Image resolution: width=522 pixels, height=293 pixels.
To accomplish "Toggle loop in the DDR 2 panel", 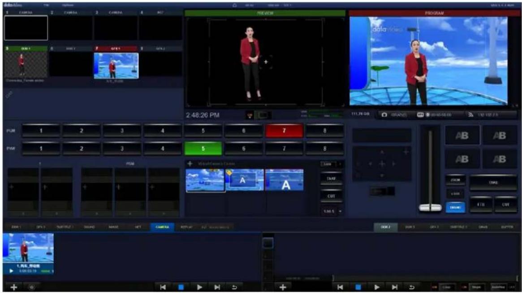I will pyautogui.click(x=412, y=287).
